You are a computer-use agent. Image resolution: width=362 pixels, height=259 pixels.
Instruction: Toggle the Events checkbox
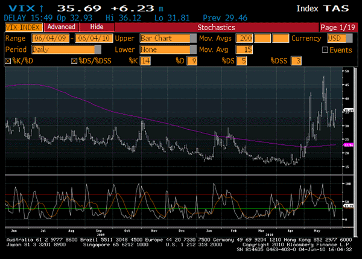tap(325, 50)
